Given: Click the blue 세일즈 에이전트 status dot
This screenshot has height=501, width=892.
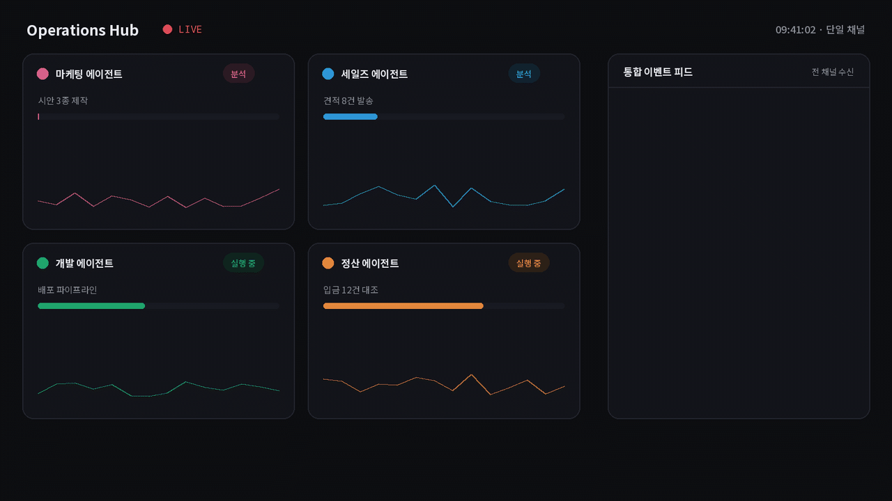Looking at the screenshot, I should click(x=328, y=74).
